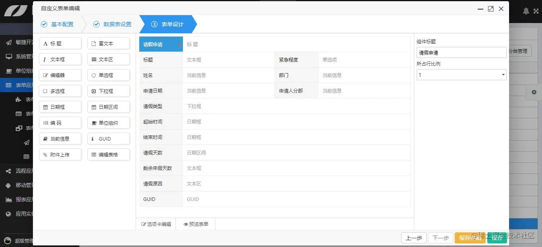Select the 富文本 rich text component
This screenshot has width=542, height=247.
[x=108, y=43]
